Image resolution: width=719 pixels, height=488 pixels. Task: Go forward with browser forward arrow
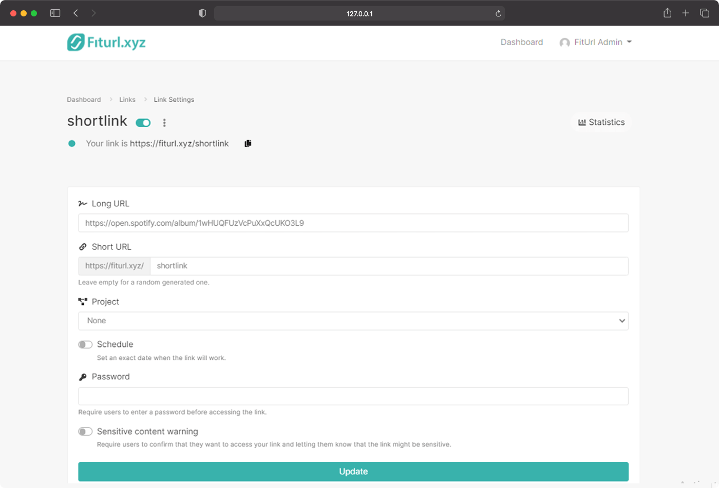(93, 13)
